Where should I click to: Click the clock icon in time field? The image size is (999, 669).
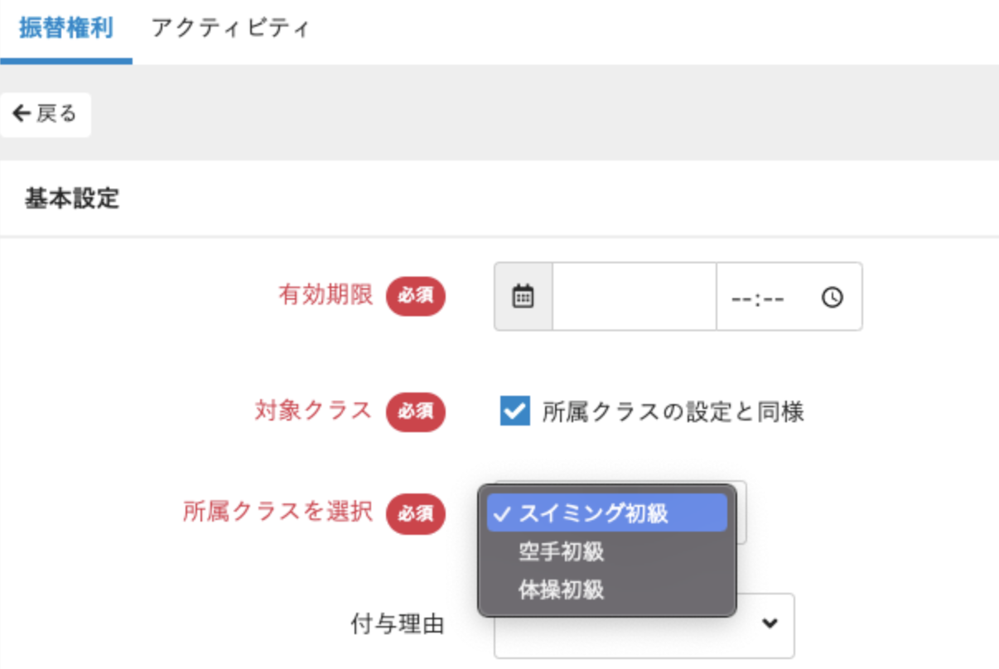click(832, 297)
